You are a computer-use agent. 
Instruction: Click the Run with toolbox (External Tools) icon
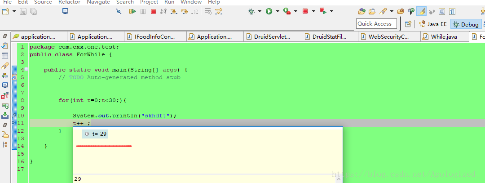click(287, 11)
